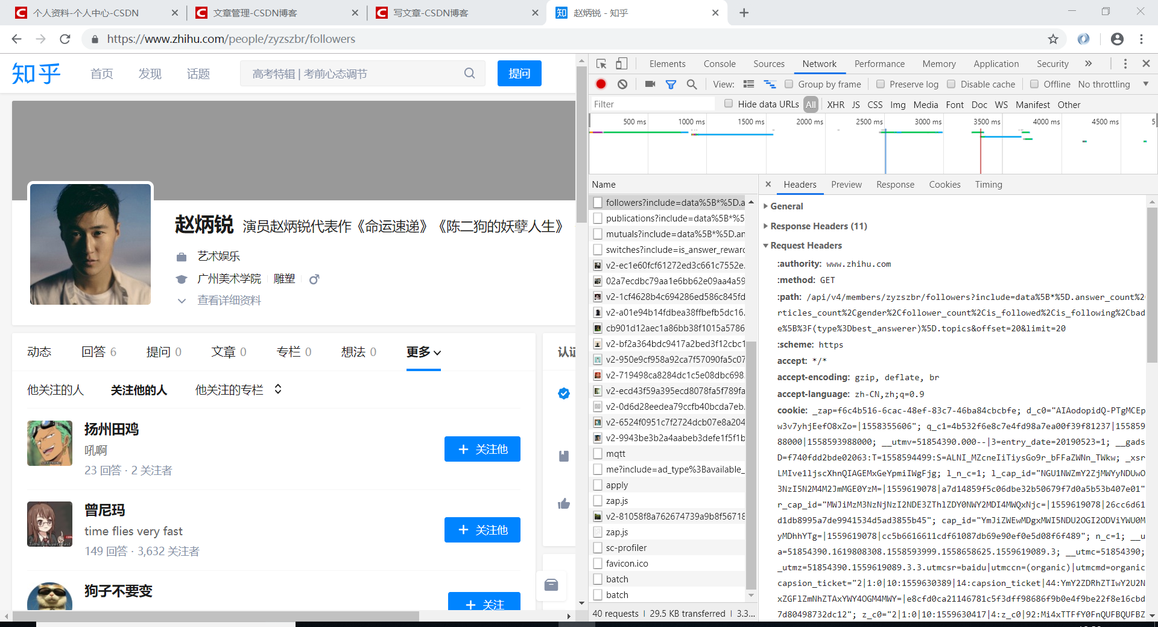The height and width of the screenshot is (627, 1158).
Task: Open new browser tab plus button
Action: [744, 13]
